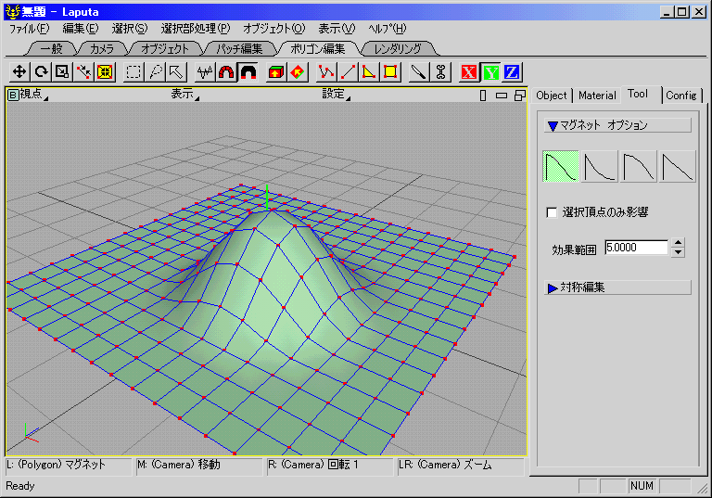Screen dimensions: 712x498
Task: Open the 表示 viewport dropdown
Action: 184,95
